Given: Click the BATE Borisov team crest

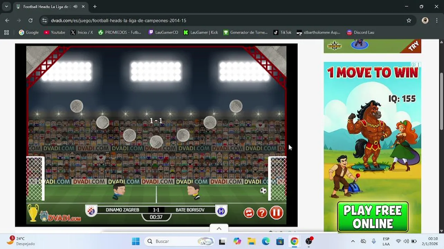Looking at the screenshot, I should tap(221, 211).
